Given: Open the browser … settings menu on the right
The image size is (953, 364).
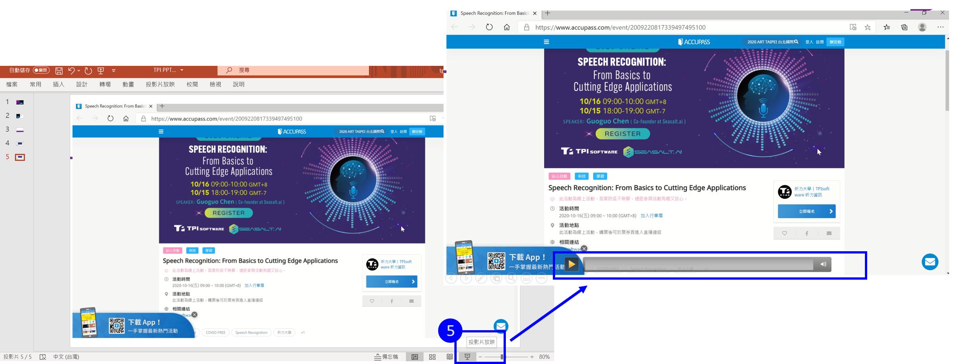Looking at the screenshot, I should coord(940,27).
